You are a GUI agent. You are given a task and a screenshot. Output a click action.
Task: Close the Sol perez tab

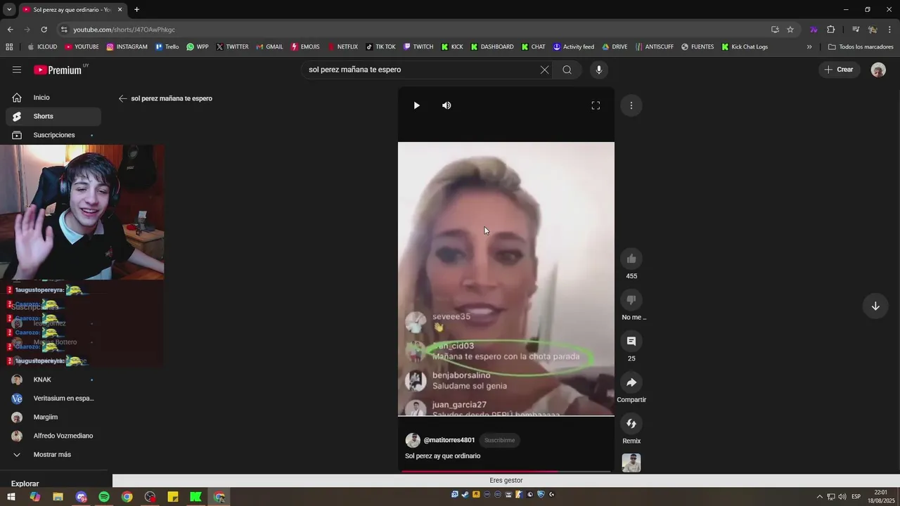click(120, 9)
